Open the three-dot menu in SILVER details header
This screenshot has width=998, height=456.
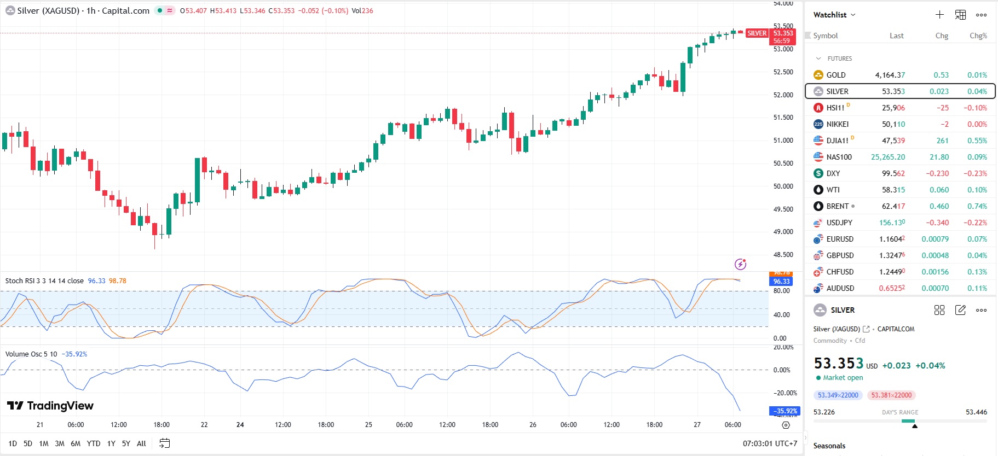(981, 310)
